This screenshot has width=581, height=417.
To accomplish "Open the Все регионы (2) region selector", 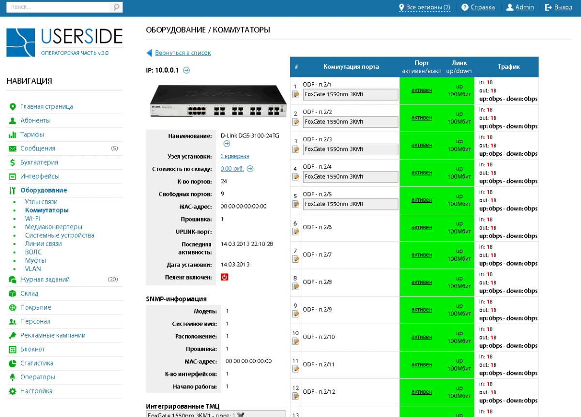I will click(x=424, y=7).
